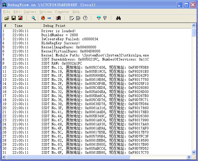The height and width of the screenshot is (161, 198).
Task: Open the Filter/Highlight funnel icon
Action: pyautogui.click(x=99, y=18)
